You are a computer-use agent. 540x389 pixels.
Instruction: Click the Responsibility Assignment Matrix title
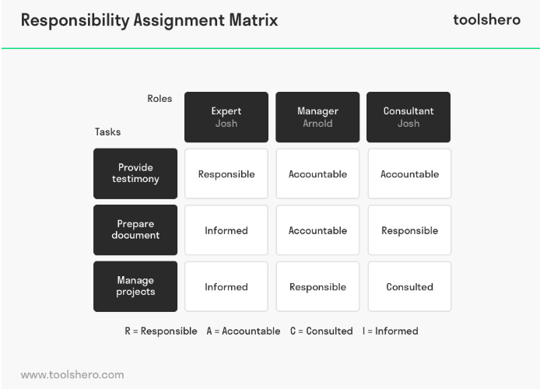click(149, 20)
